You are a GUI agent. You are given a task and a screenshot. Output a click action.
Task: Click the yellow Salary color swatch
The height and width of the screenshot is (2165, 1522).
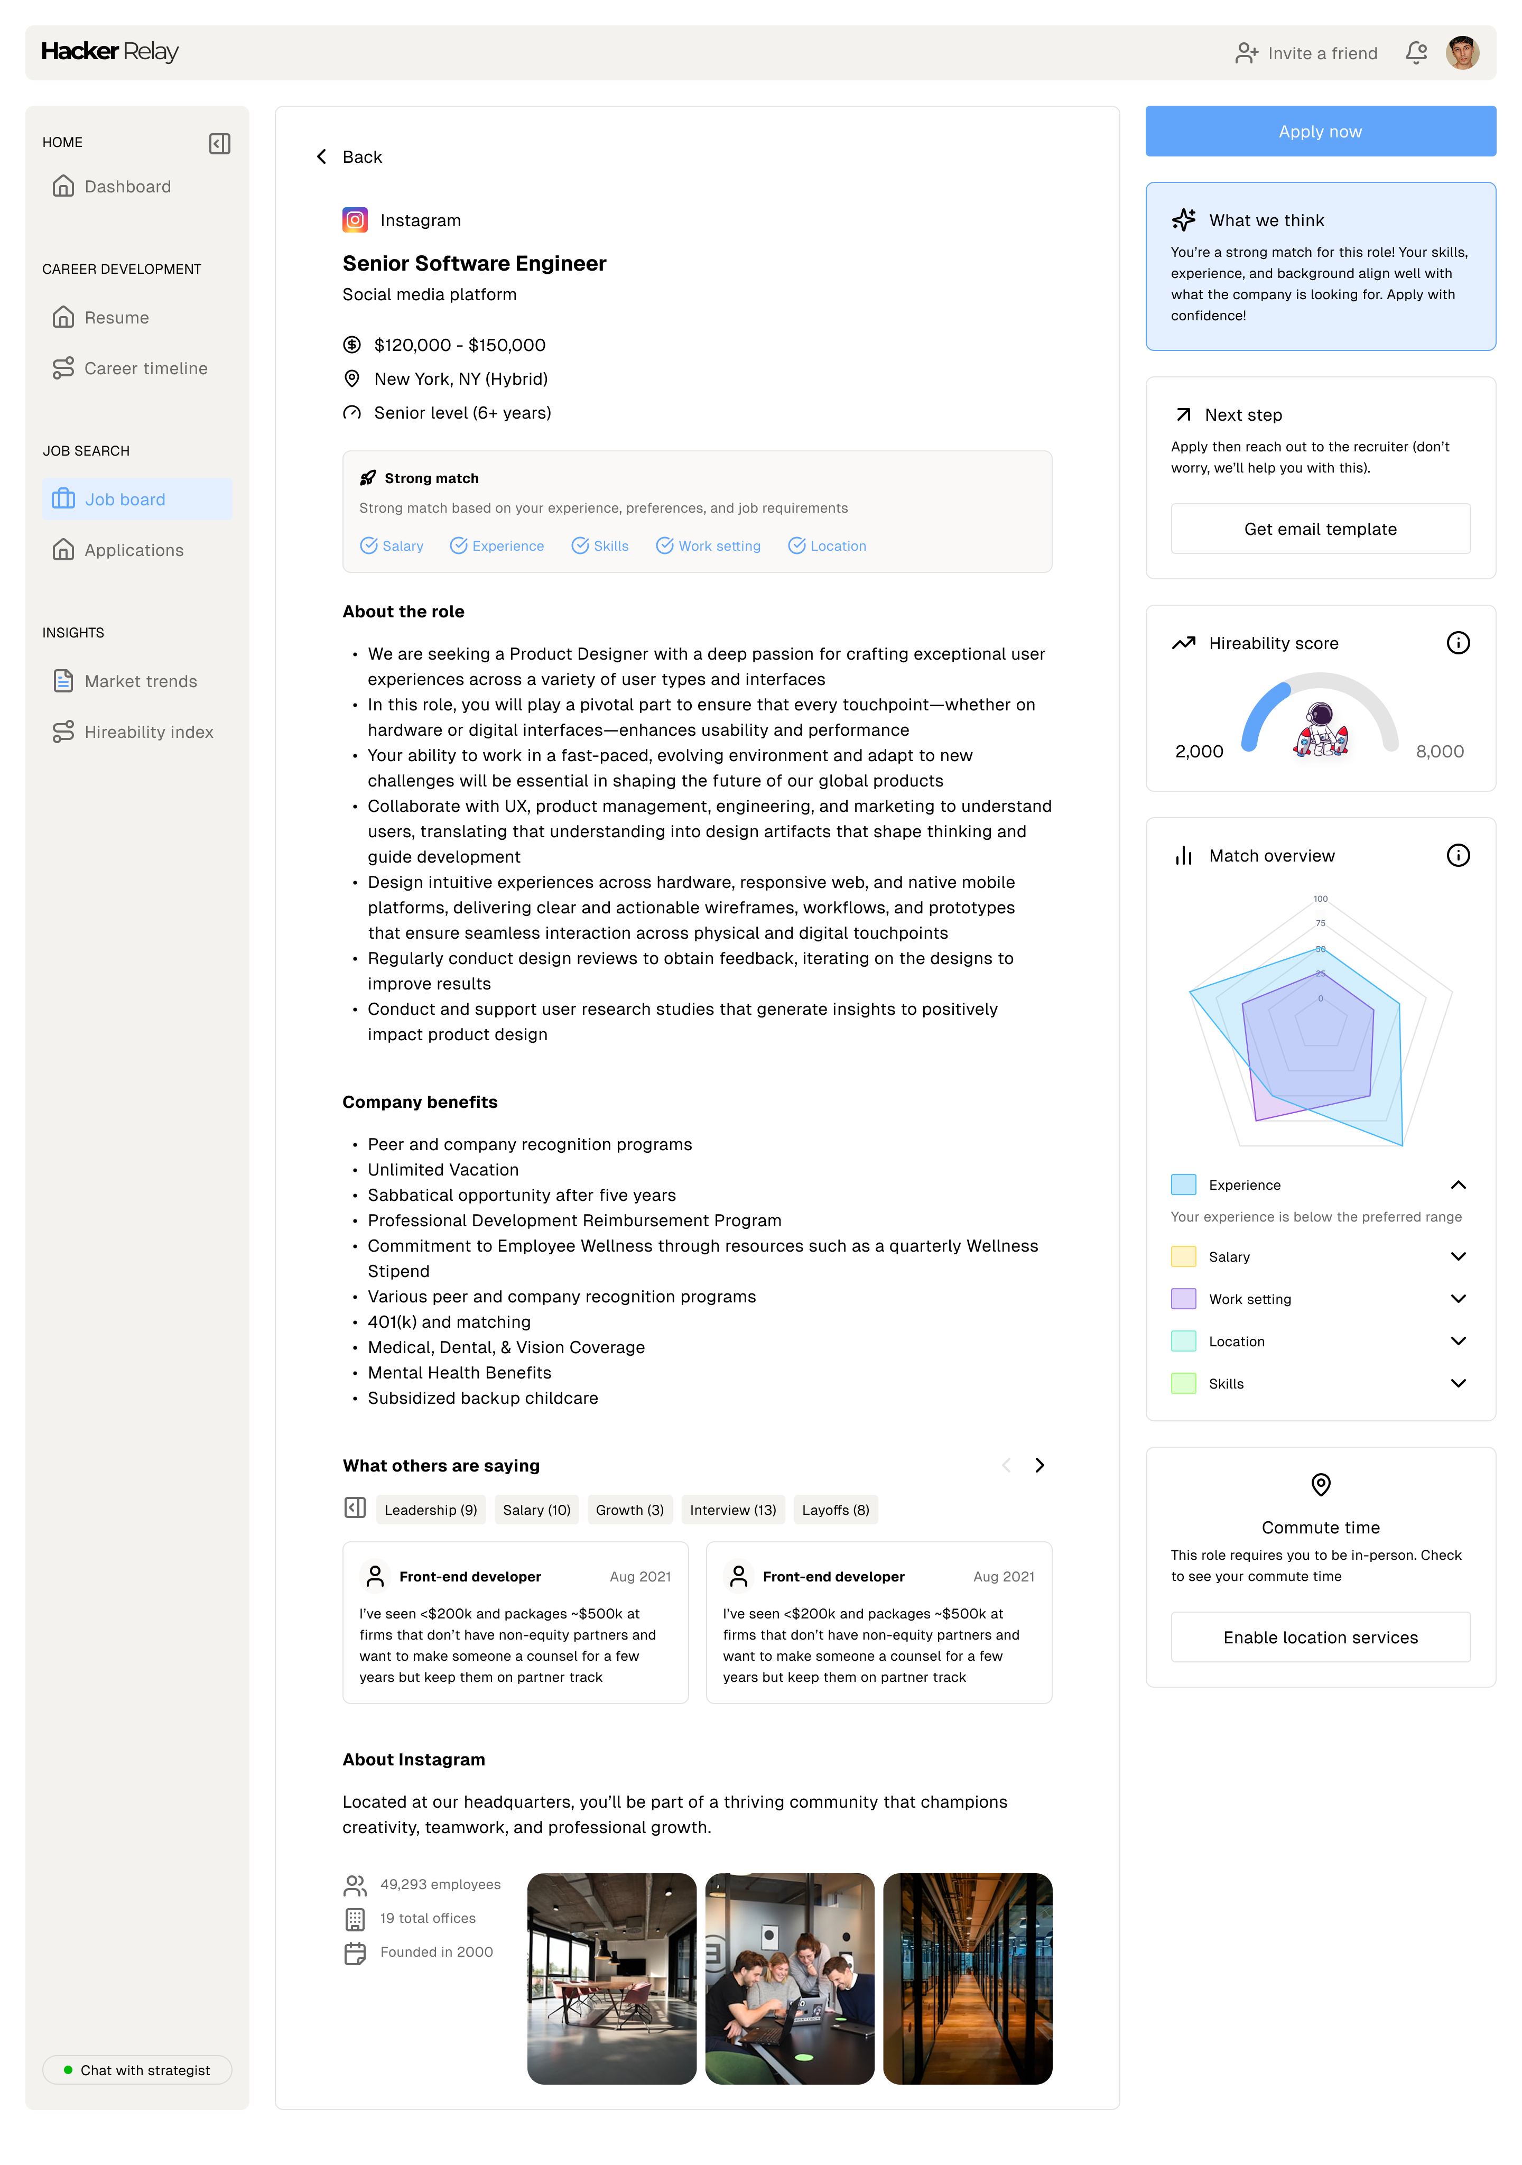click(x=1183, y=1256)
